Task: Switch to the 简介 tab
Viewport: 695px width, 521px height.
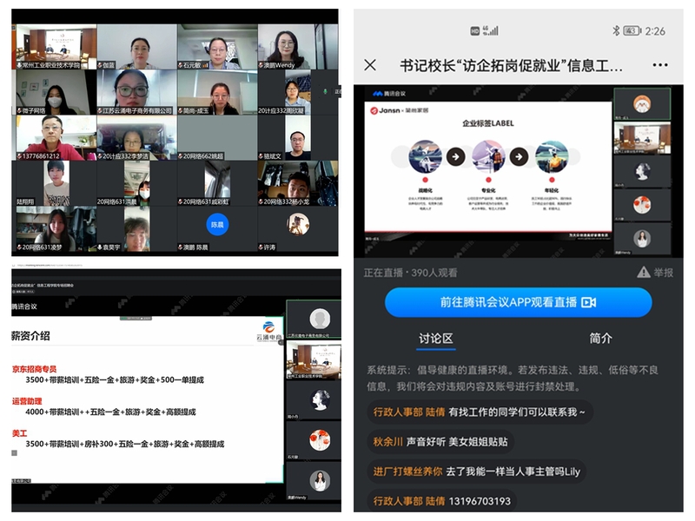Action: 600,338
